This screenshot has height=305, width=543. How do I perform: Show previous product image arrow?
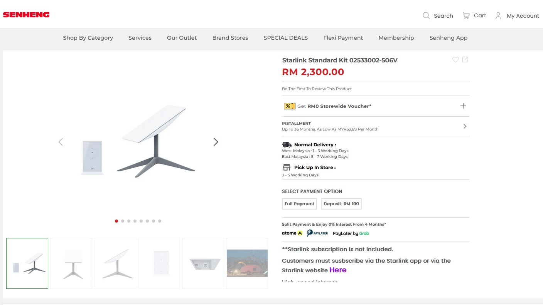pyautogui.click(x=61, y=142)
